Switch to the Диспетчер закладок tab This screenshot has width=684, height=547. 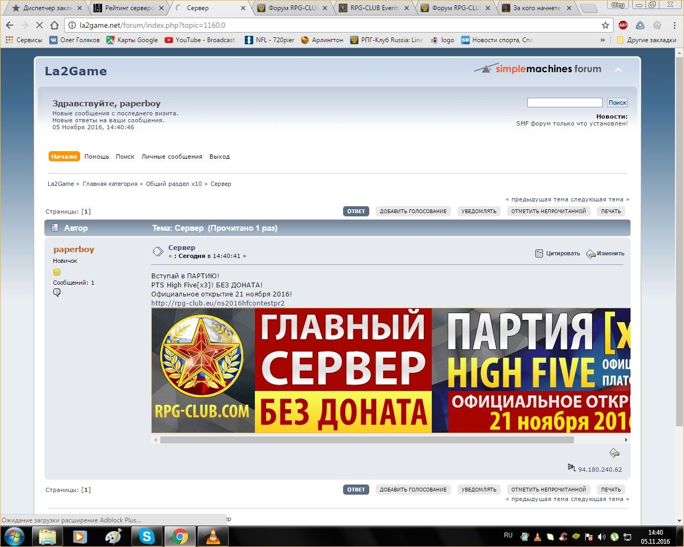47,8
